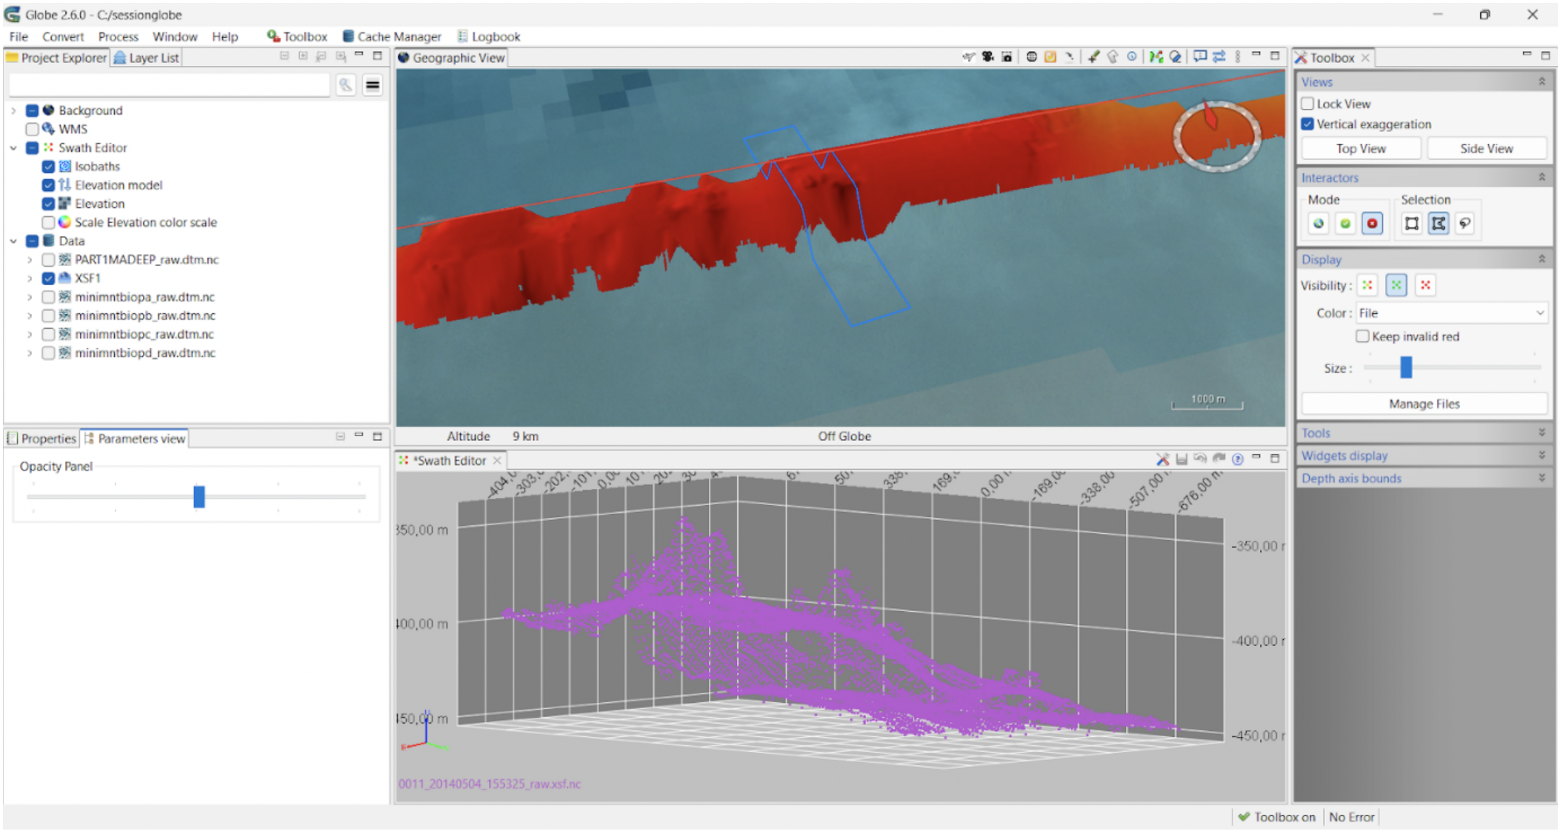This screenshot has height=834, width=1566.
Task: Click the green pencil icon in Geographic View toolbar
Action: [x=1093, y=57]
